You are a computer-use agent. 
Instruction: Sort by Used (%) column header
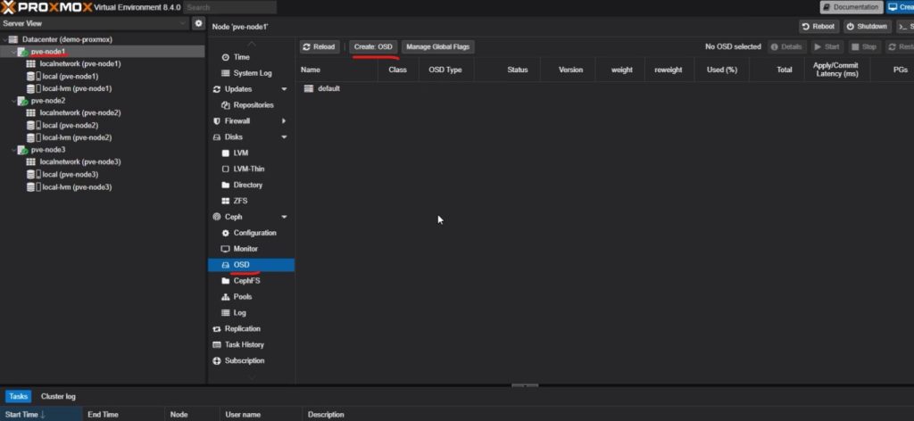721,70
